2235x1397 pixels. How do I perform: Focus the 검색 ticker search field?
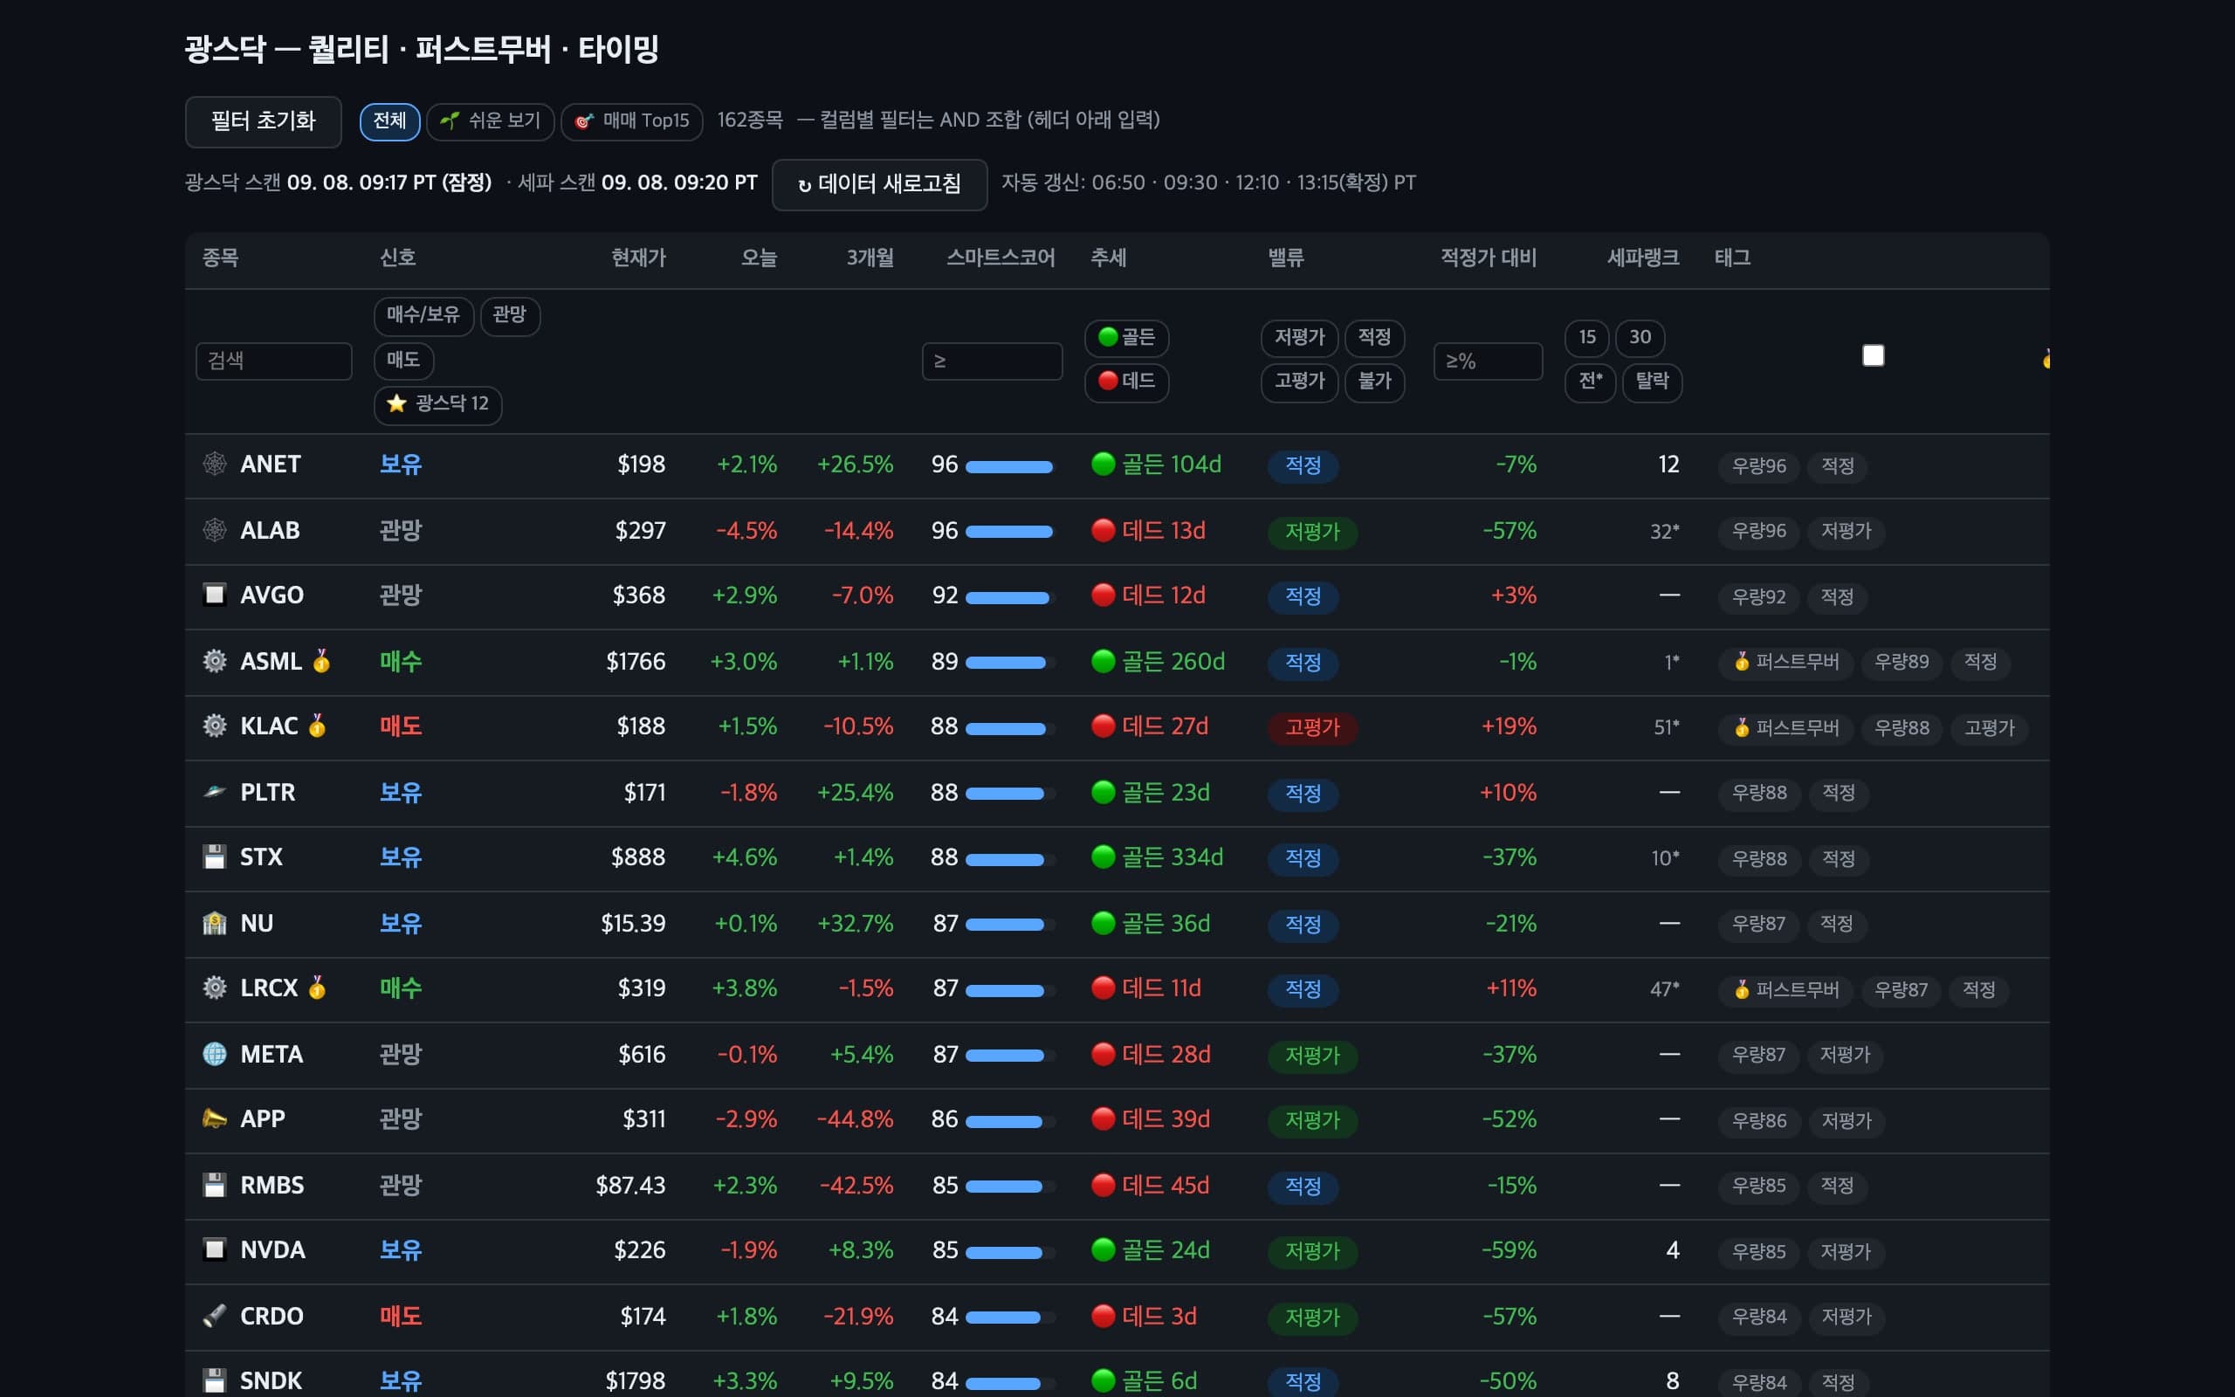click(x=273, y=361)
